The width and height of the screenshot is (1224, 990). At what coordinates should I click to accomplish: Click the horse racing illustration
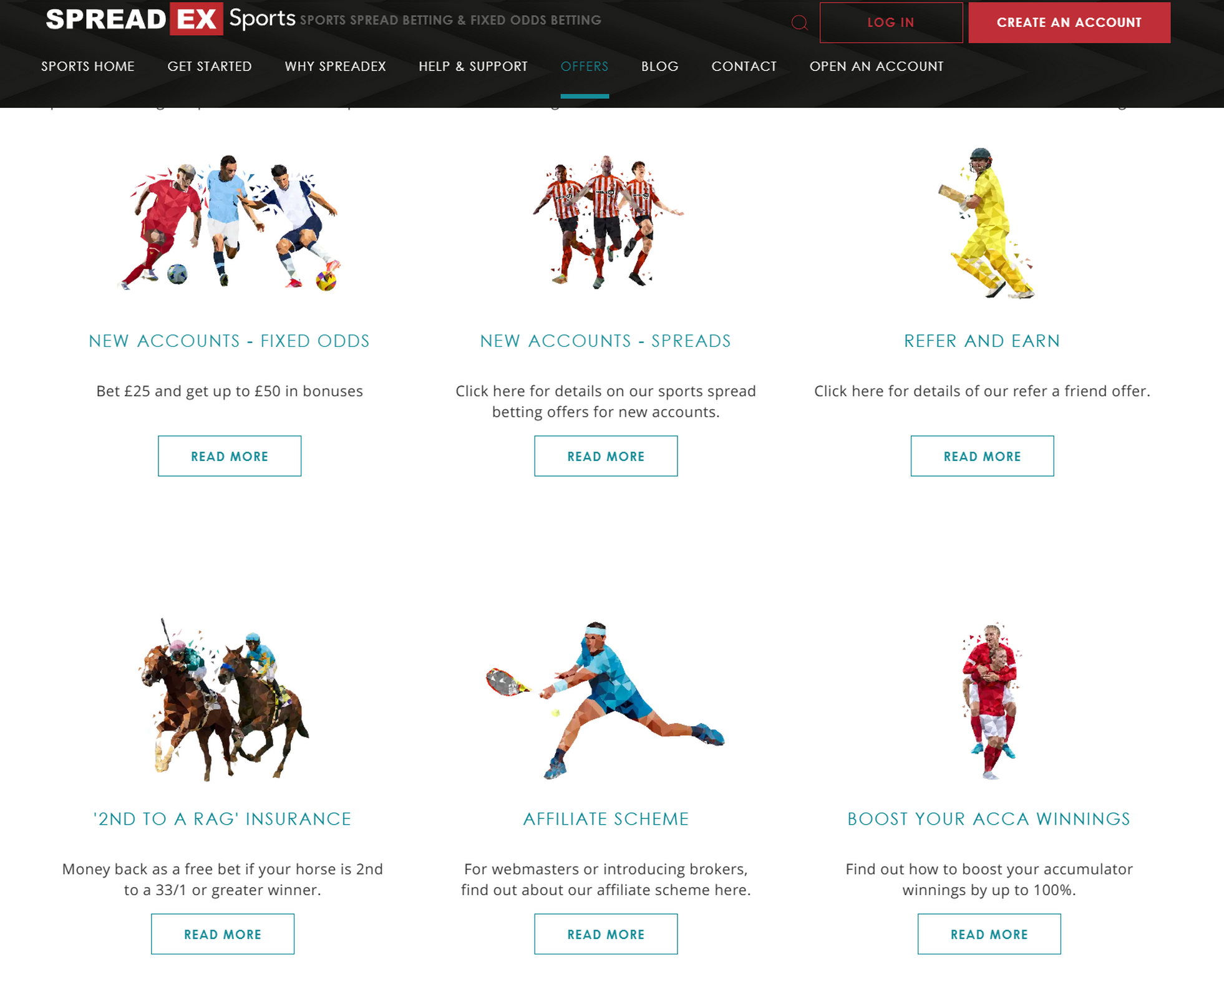click(x=223, y=700)
